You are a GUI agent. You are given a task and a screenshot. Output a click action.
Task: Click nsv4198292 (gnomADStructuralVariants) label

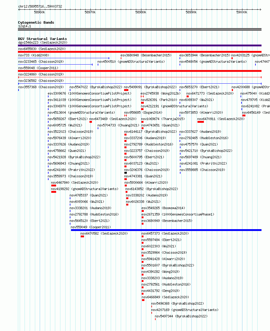click(x=85, y=189)
